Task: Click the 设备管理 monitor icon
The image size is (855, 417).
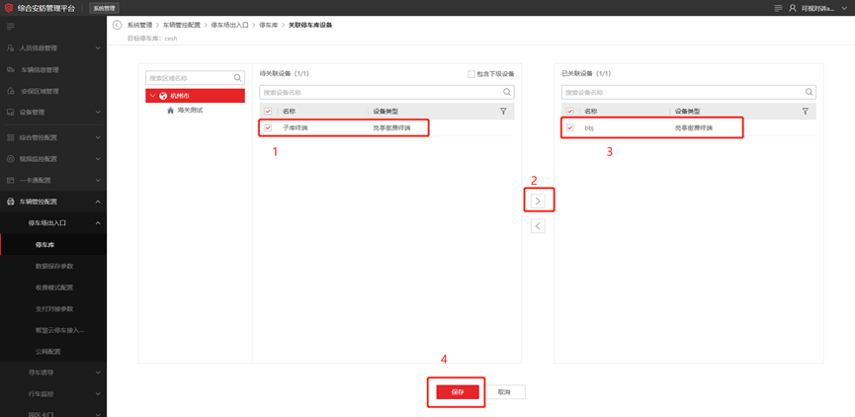Action: click(x=10, y=113)
